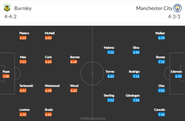The height and width of the screenshot is (121, 185).
Task: Click Sterling's 7.13 rating badge
Action: 111,100
